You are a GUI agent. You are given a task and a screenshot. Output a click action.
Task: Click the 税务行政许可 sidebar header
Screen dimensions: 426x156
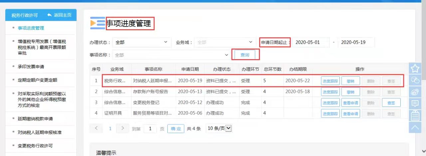[25, 15]
